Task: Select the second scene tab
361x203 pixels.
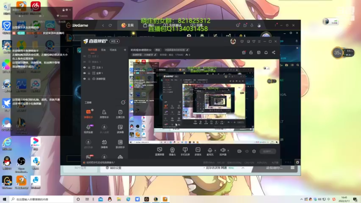Action: click(103, 50)
